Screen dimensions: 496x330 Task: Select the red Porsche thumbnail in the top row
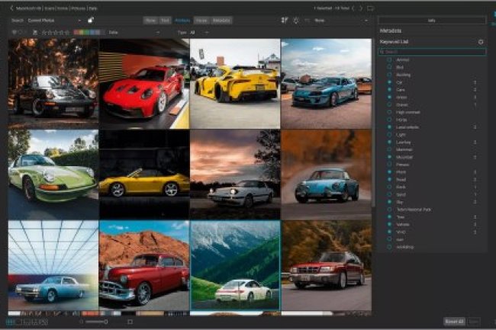[x=143, y=84]
